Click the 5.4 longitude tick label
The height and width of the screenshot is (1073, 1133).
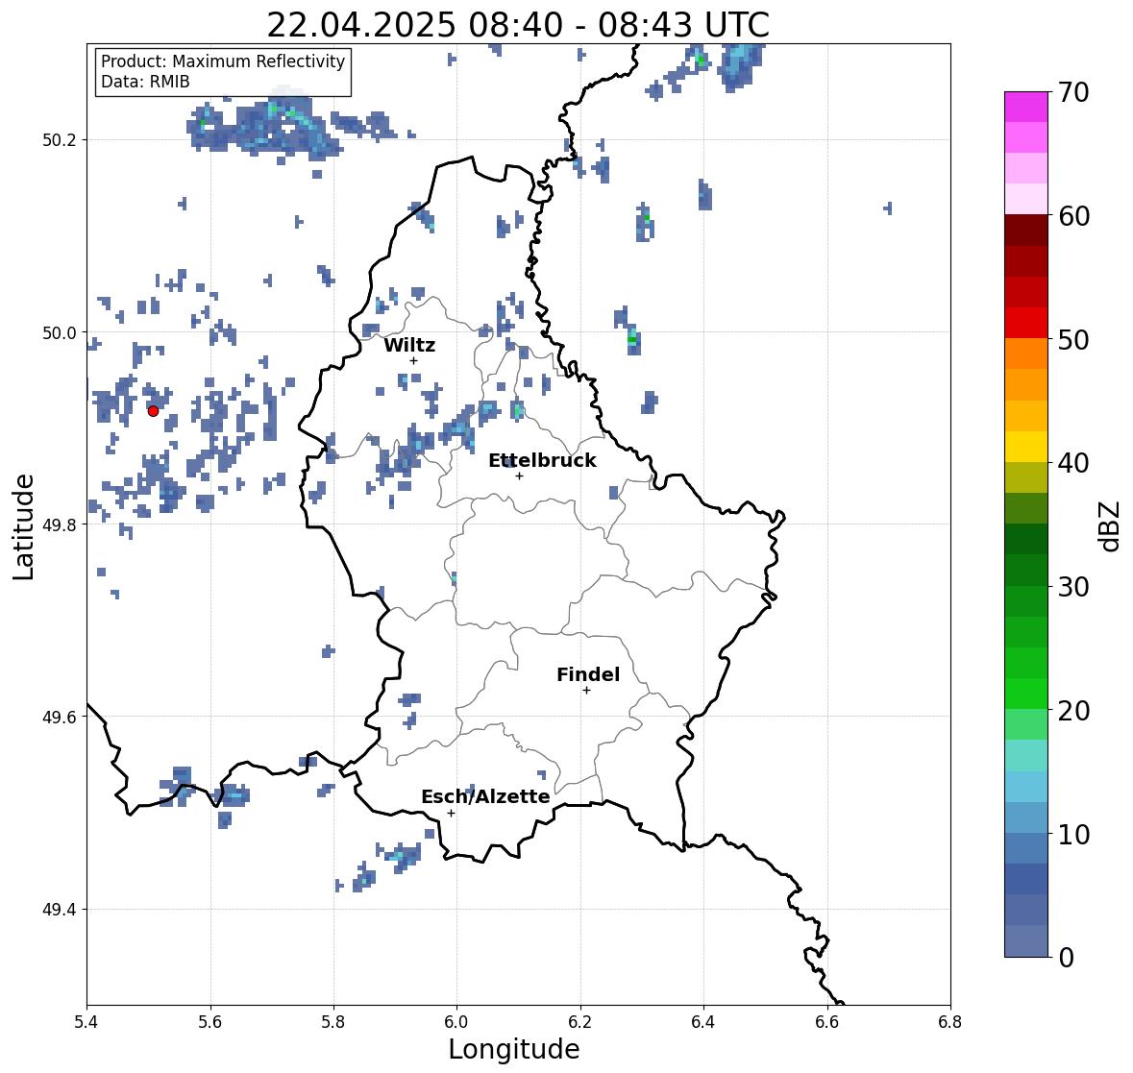tap(86, 1021)
